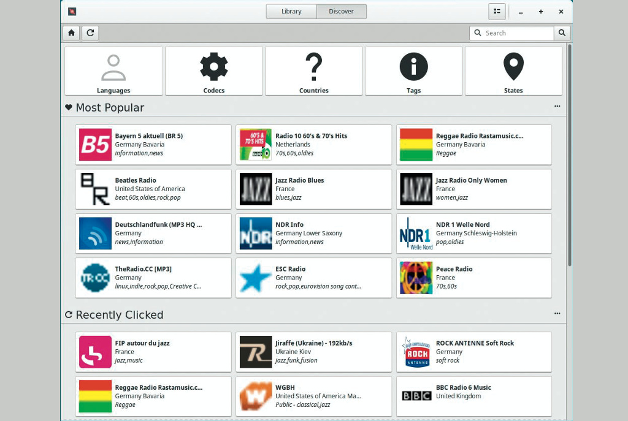Select Peace Radio station title
The height and width of the screenshot is (421, 628).
pyautogui.click(x=454, y=269)
